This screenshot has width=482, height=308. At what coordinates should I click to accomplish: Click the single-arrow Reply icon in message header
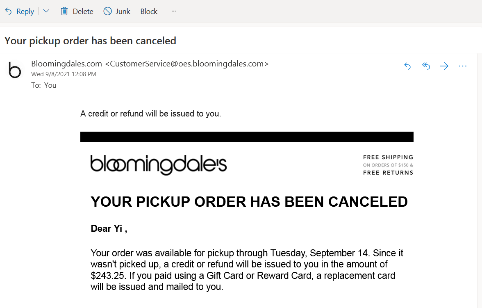coord(407,66)
